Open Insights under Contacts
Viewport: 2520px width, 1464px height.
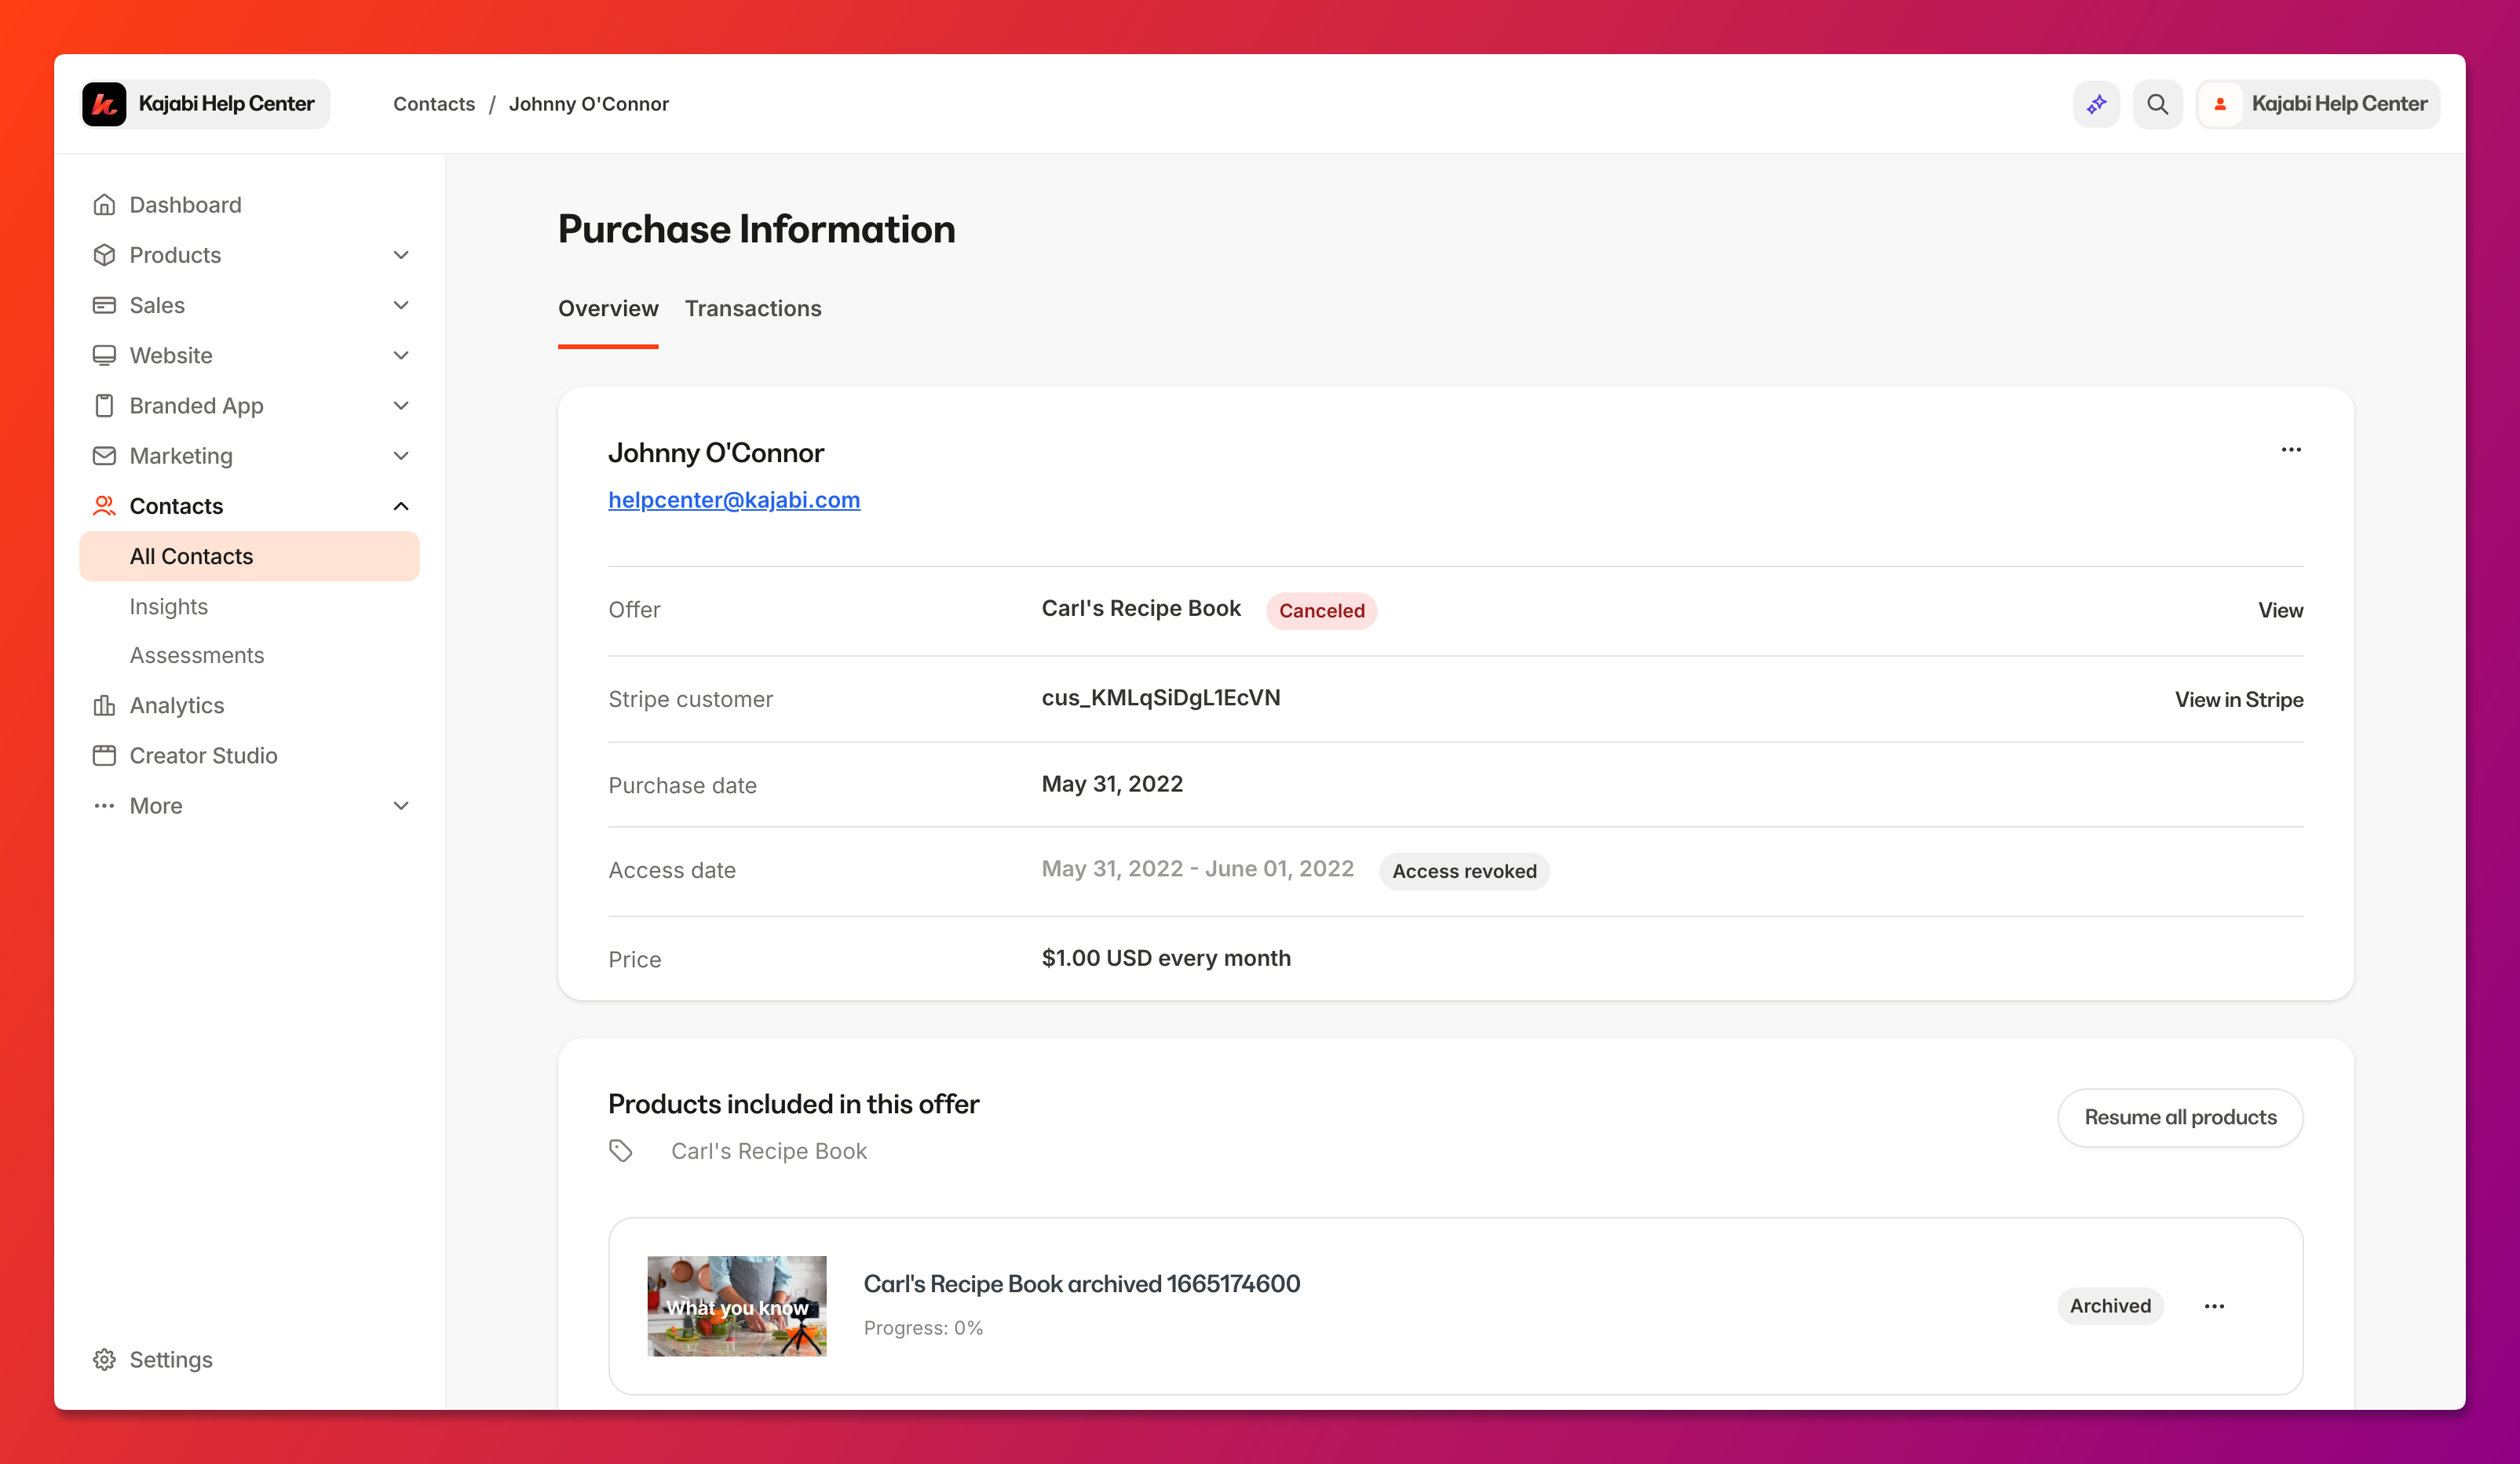tap(169, 606)
